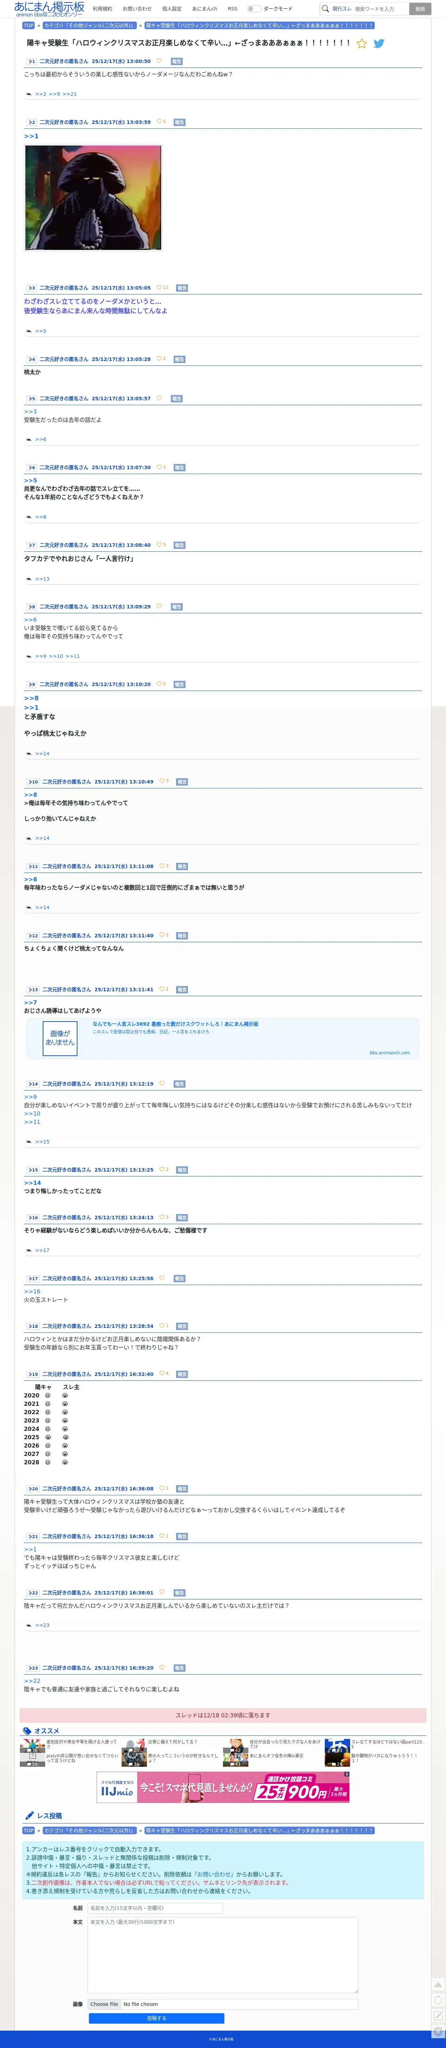446x2048 pixels.
Task: Open 個人設定 in the top menu
Action: 171,9
